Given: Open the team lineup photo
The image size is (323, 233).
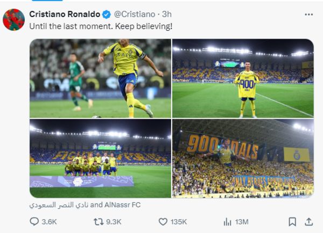Looking at the screenshot, I should (100, 158).
